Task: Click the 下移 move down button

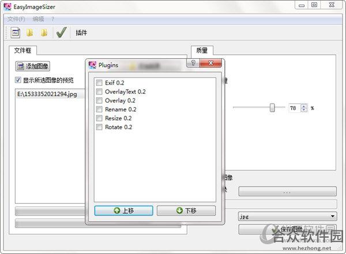Action: tap(186, 211)
